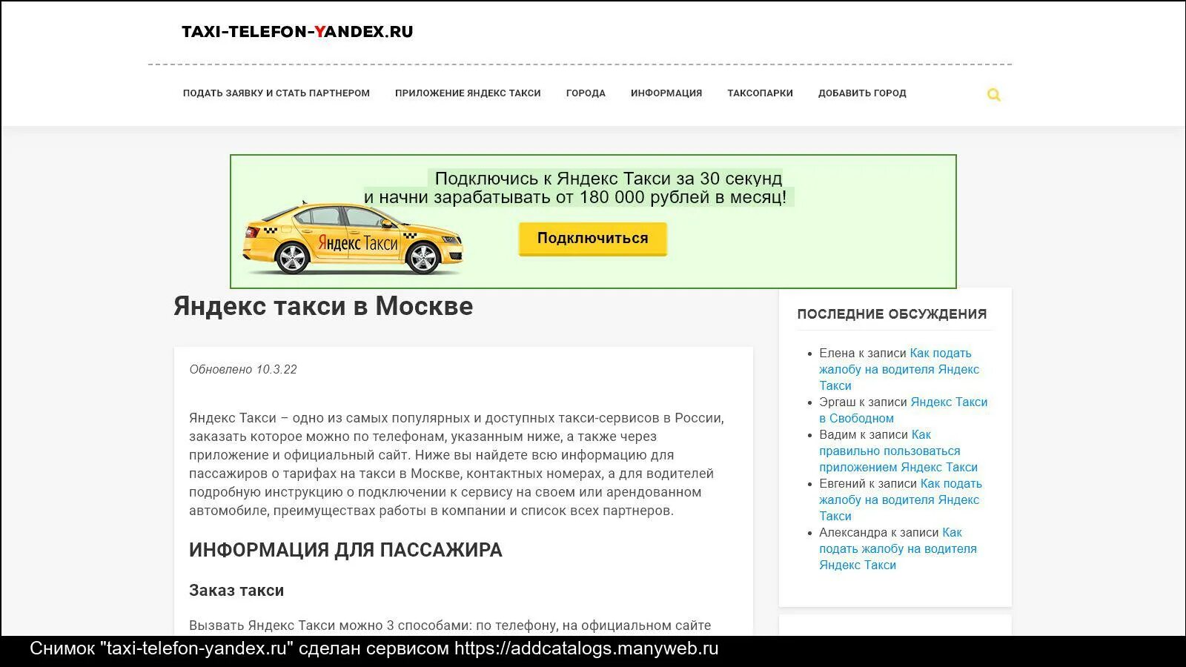Open the 'Добавить город' menu item
Screen dimensions: 1186x667
tap(862, 93)
